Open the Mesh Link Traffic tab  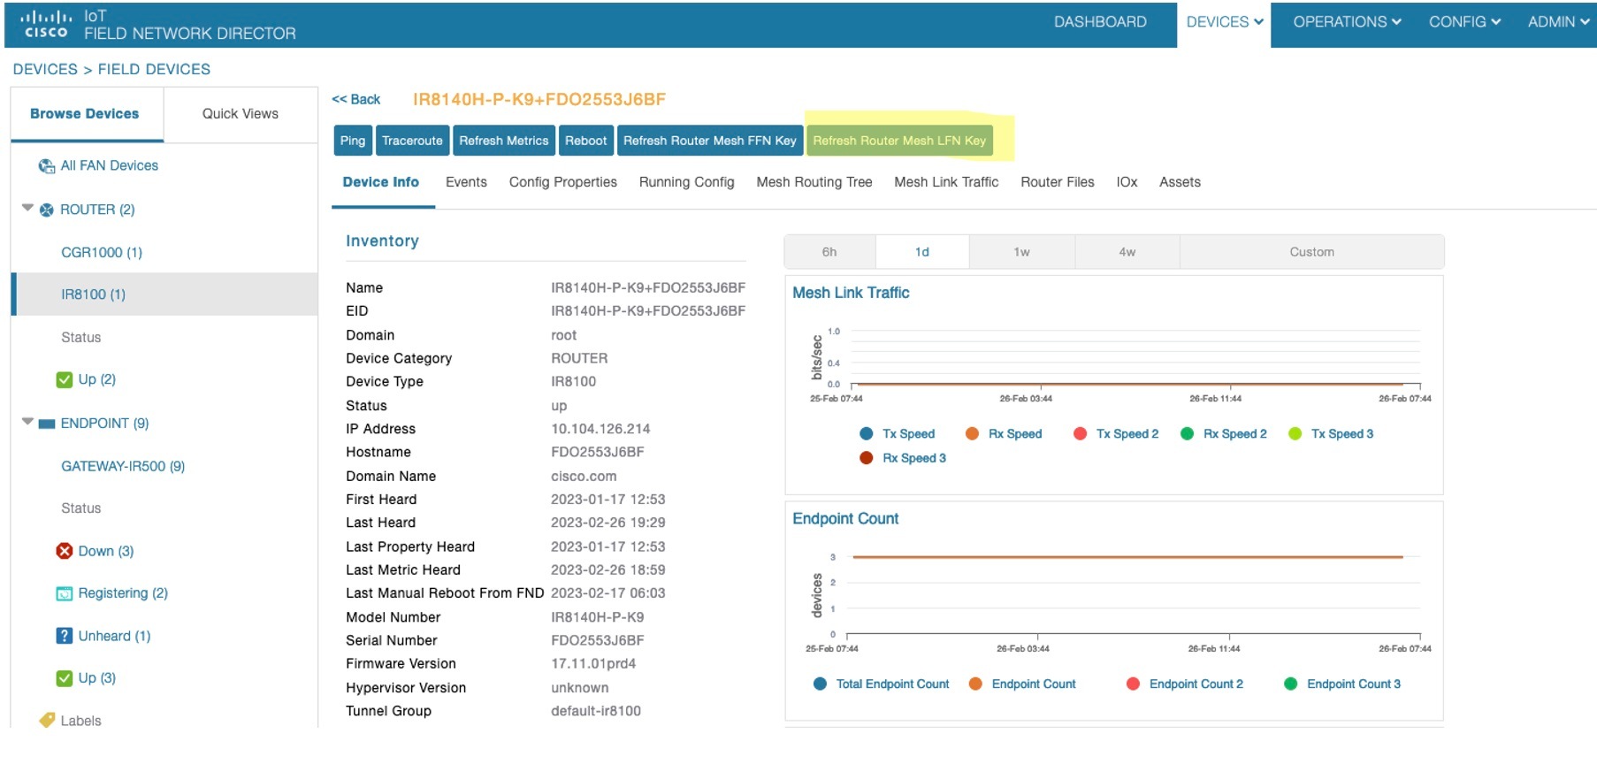(946, 183)
